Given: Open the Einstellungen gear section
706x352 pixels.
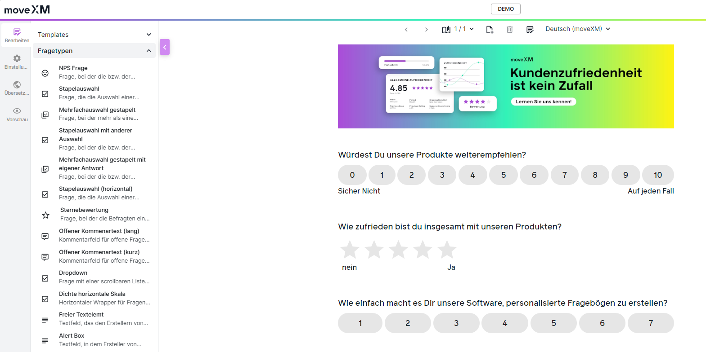Looking at the screenshot, I should tap(17, 62).
